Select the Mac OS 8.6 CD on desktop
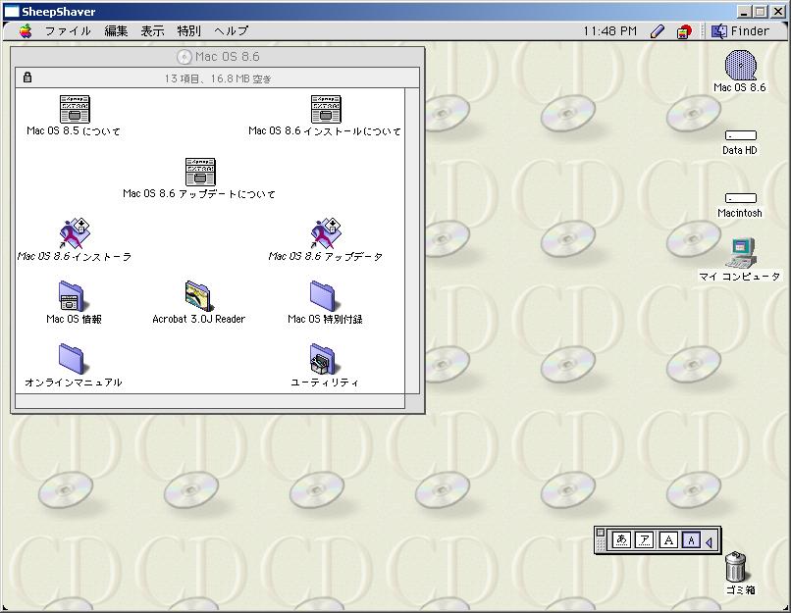 click(x=740, y=65)
